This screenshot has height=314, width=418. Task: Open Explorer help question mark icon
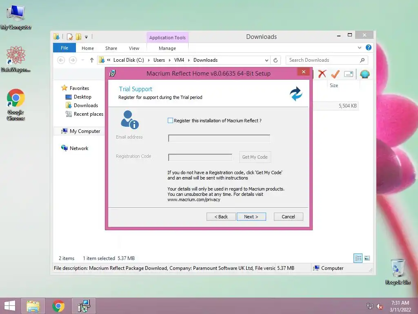[369, 47]
